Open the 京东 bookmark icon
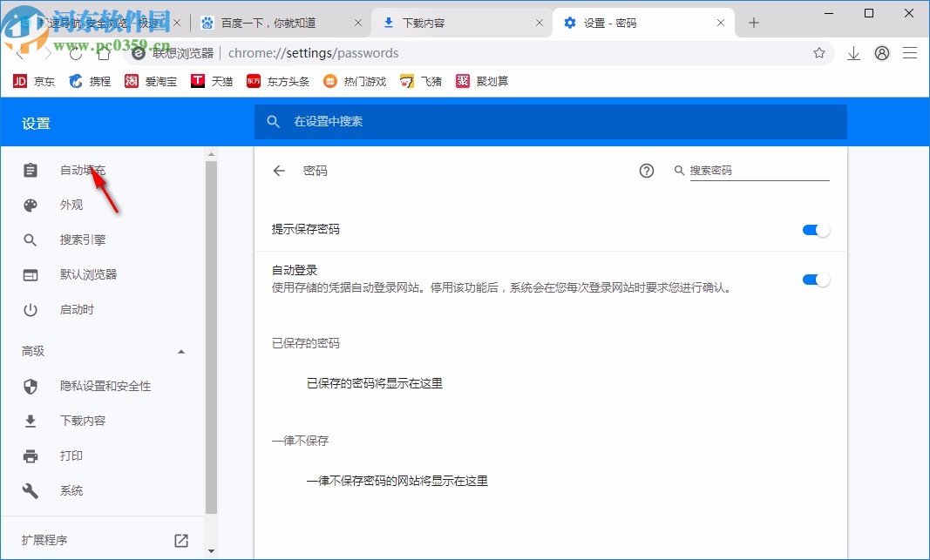 (19, 81)
